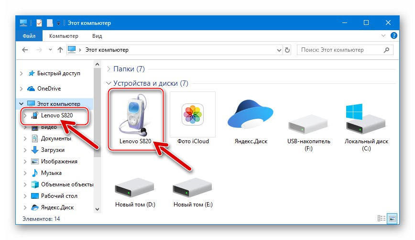The height and width of the screenshot is (240, 415).
Task: Go forward with the Forward arrow
Action: 39,50
